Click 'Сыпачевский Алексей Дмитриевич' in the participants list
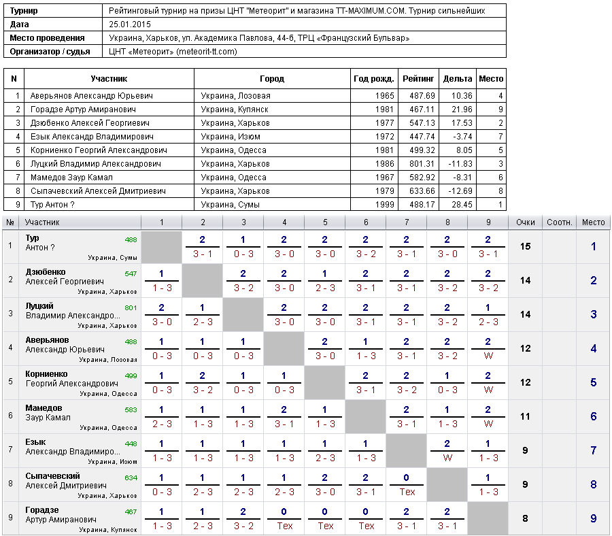The width and height of the screenshot is (612, 536). [x=98, y=191]
